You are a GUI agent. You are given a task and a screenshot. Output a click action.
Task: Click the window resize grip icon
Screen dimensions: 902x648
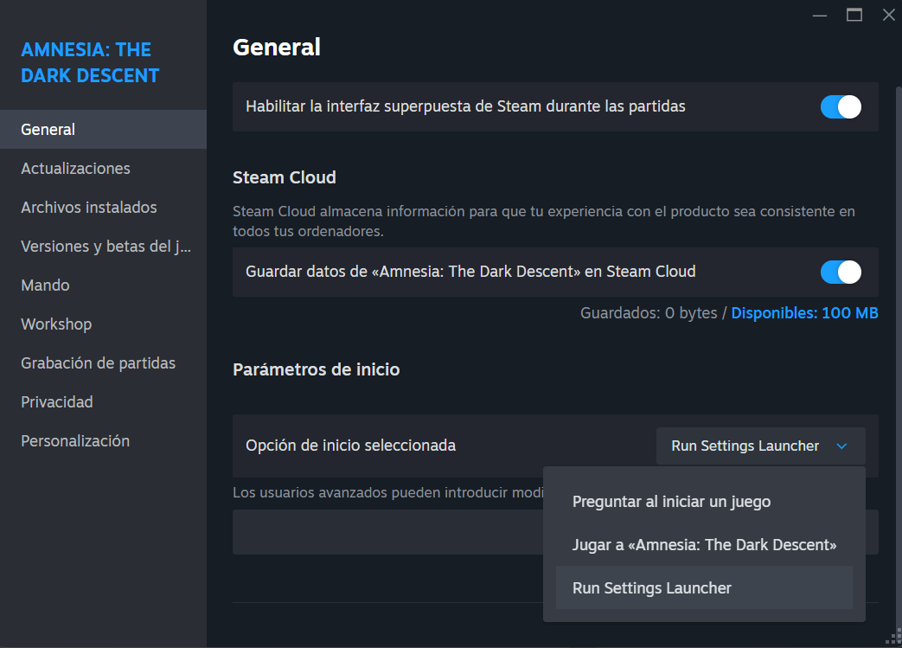894,638
